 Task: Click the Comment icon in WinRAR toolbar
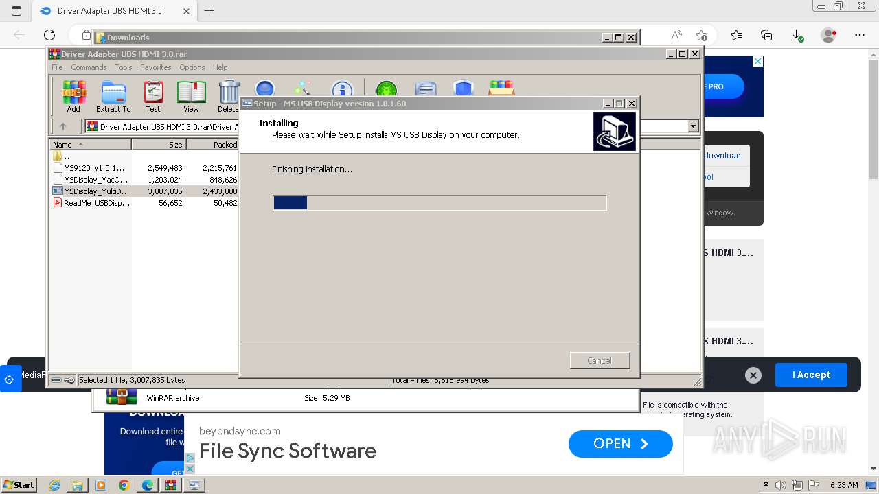tap(426, 90)
